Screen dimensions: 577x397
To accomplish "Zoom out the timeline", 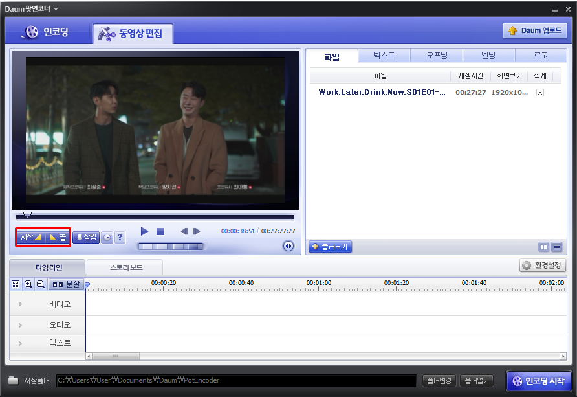I will [41, 284].
